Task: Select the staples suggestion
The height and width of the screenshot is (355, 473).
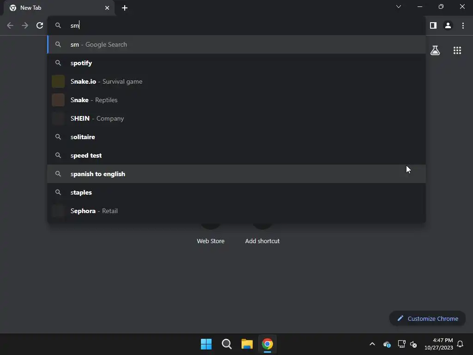Action: [236, 192]
